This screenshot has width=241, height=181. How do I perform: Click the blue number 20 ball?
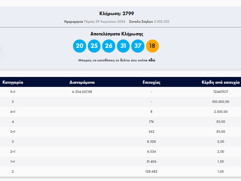pos(79,46)
